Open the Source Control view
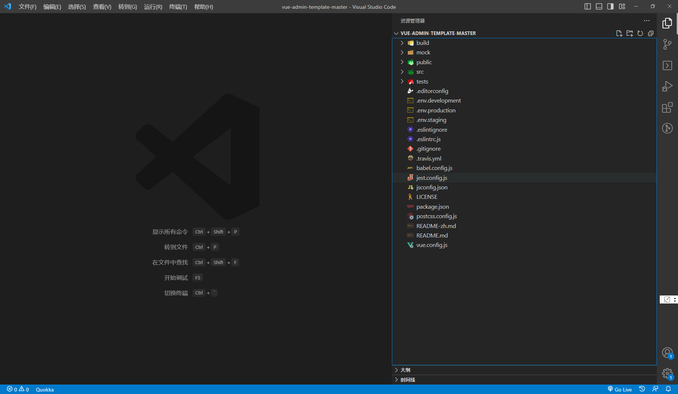This screenshot has width=678, height=394. pos(667,45)
